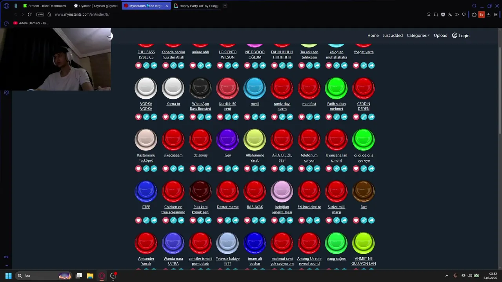The height and width of the screenshot is (282, 502).
Task: Heart the Gey sound
Action: tap(220, 169)
